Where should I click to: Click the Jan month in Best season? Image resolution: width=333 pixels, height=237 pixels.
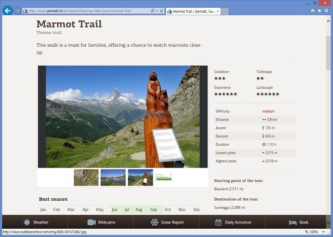pyautogui.click(x=43, y=209)
